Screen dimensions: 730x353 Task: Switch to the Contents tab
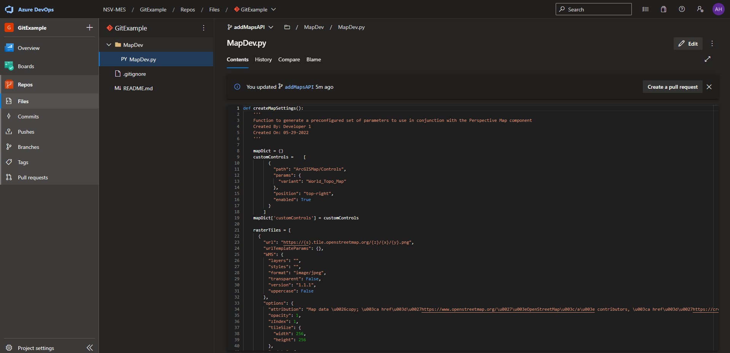click(x=237, y=60)
